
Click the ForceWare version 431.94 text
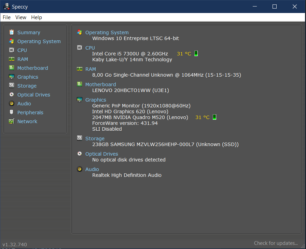click(x=125, y=123)
